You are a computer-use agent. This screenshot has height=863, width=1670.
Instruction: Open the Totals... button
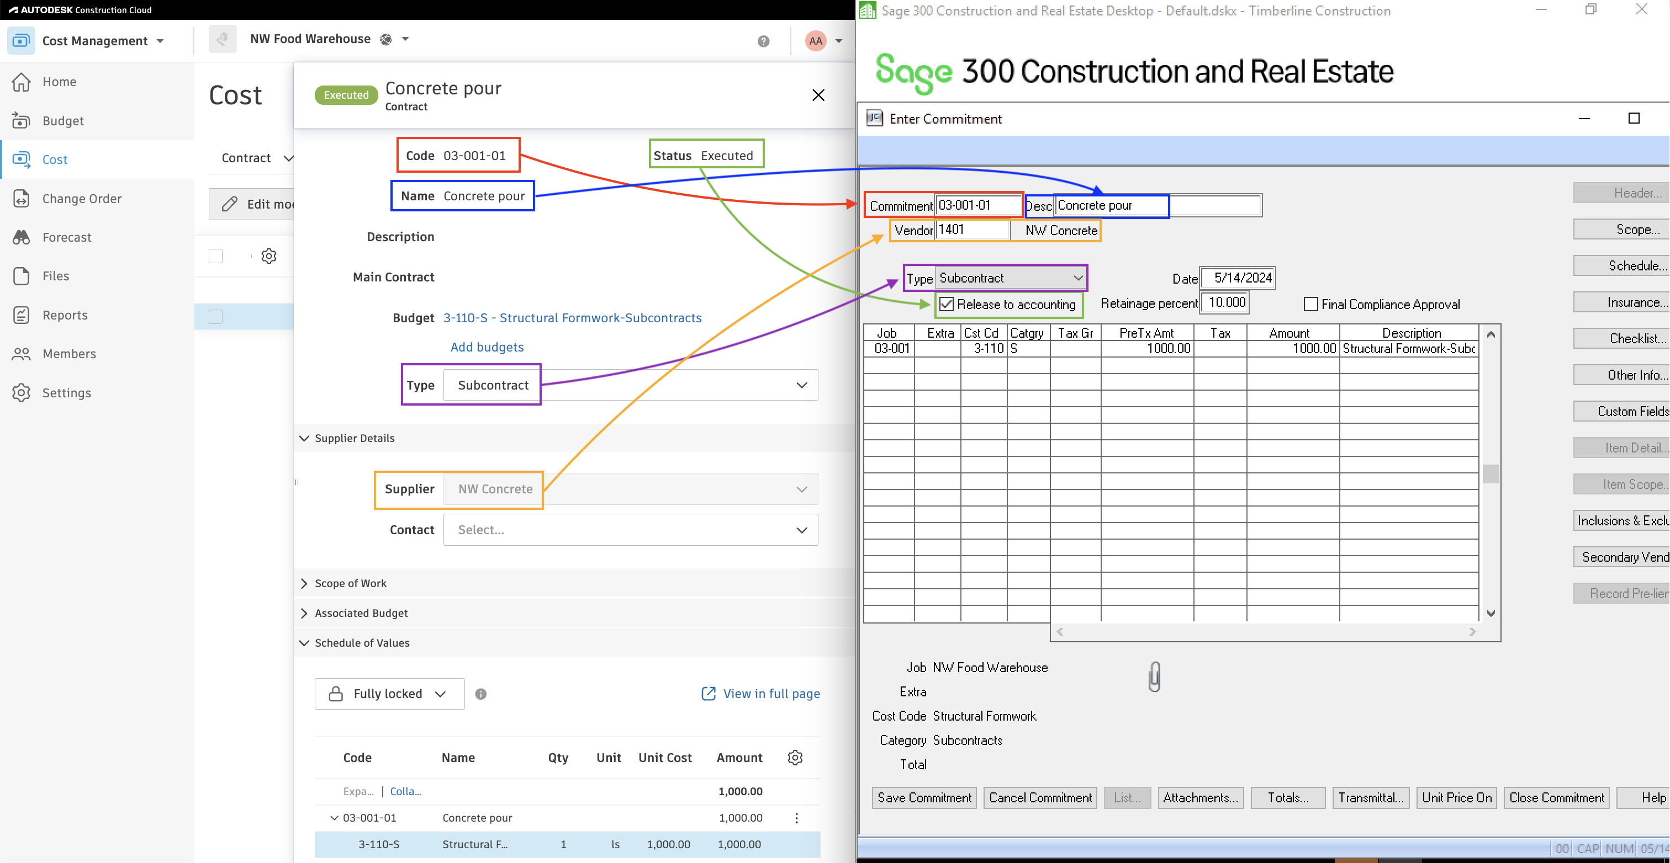(x=1287, y=797)
